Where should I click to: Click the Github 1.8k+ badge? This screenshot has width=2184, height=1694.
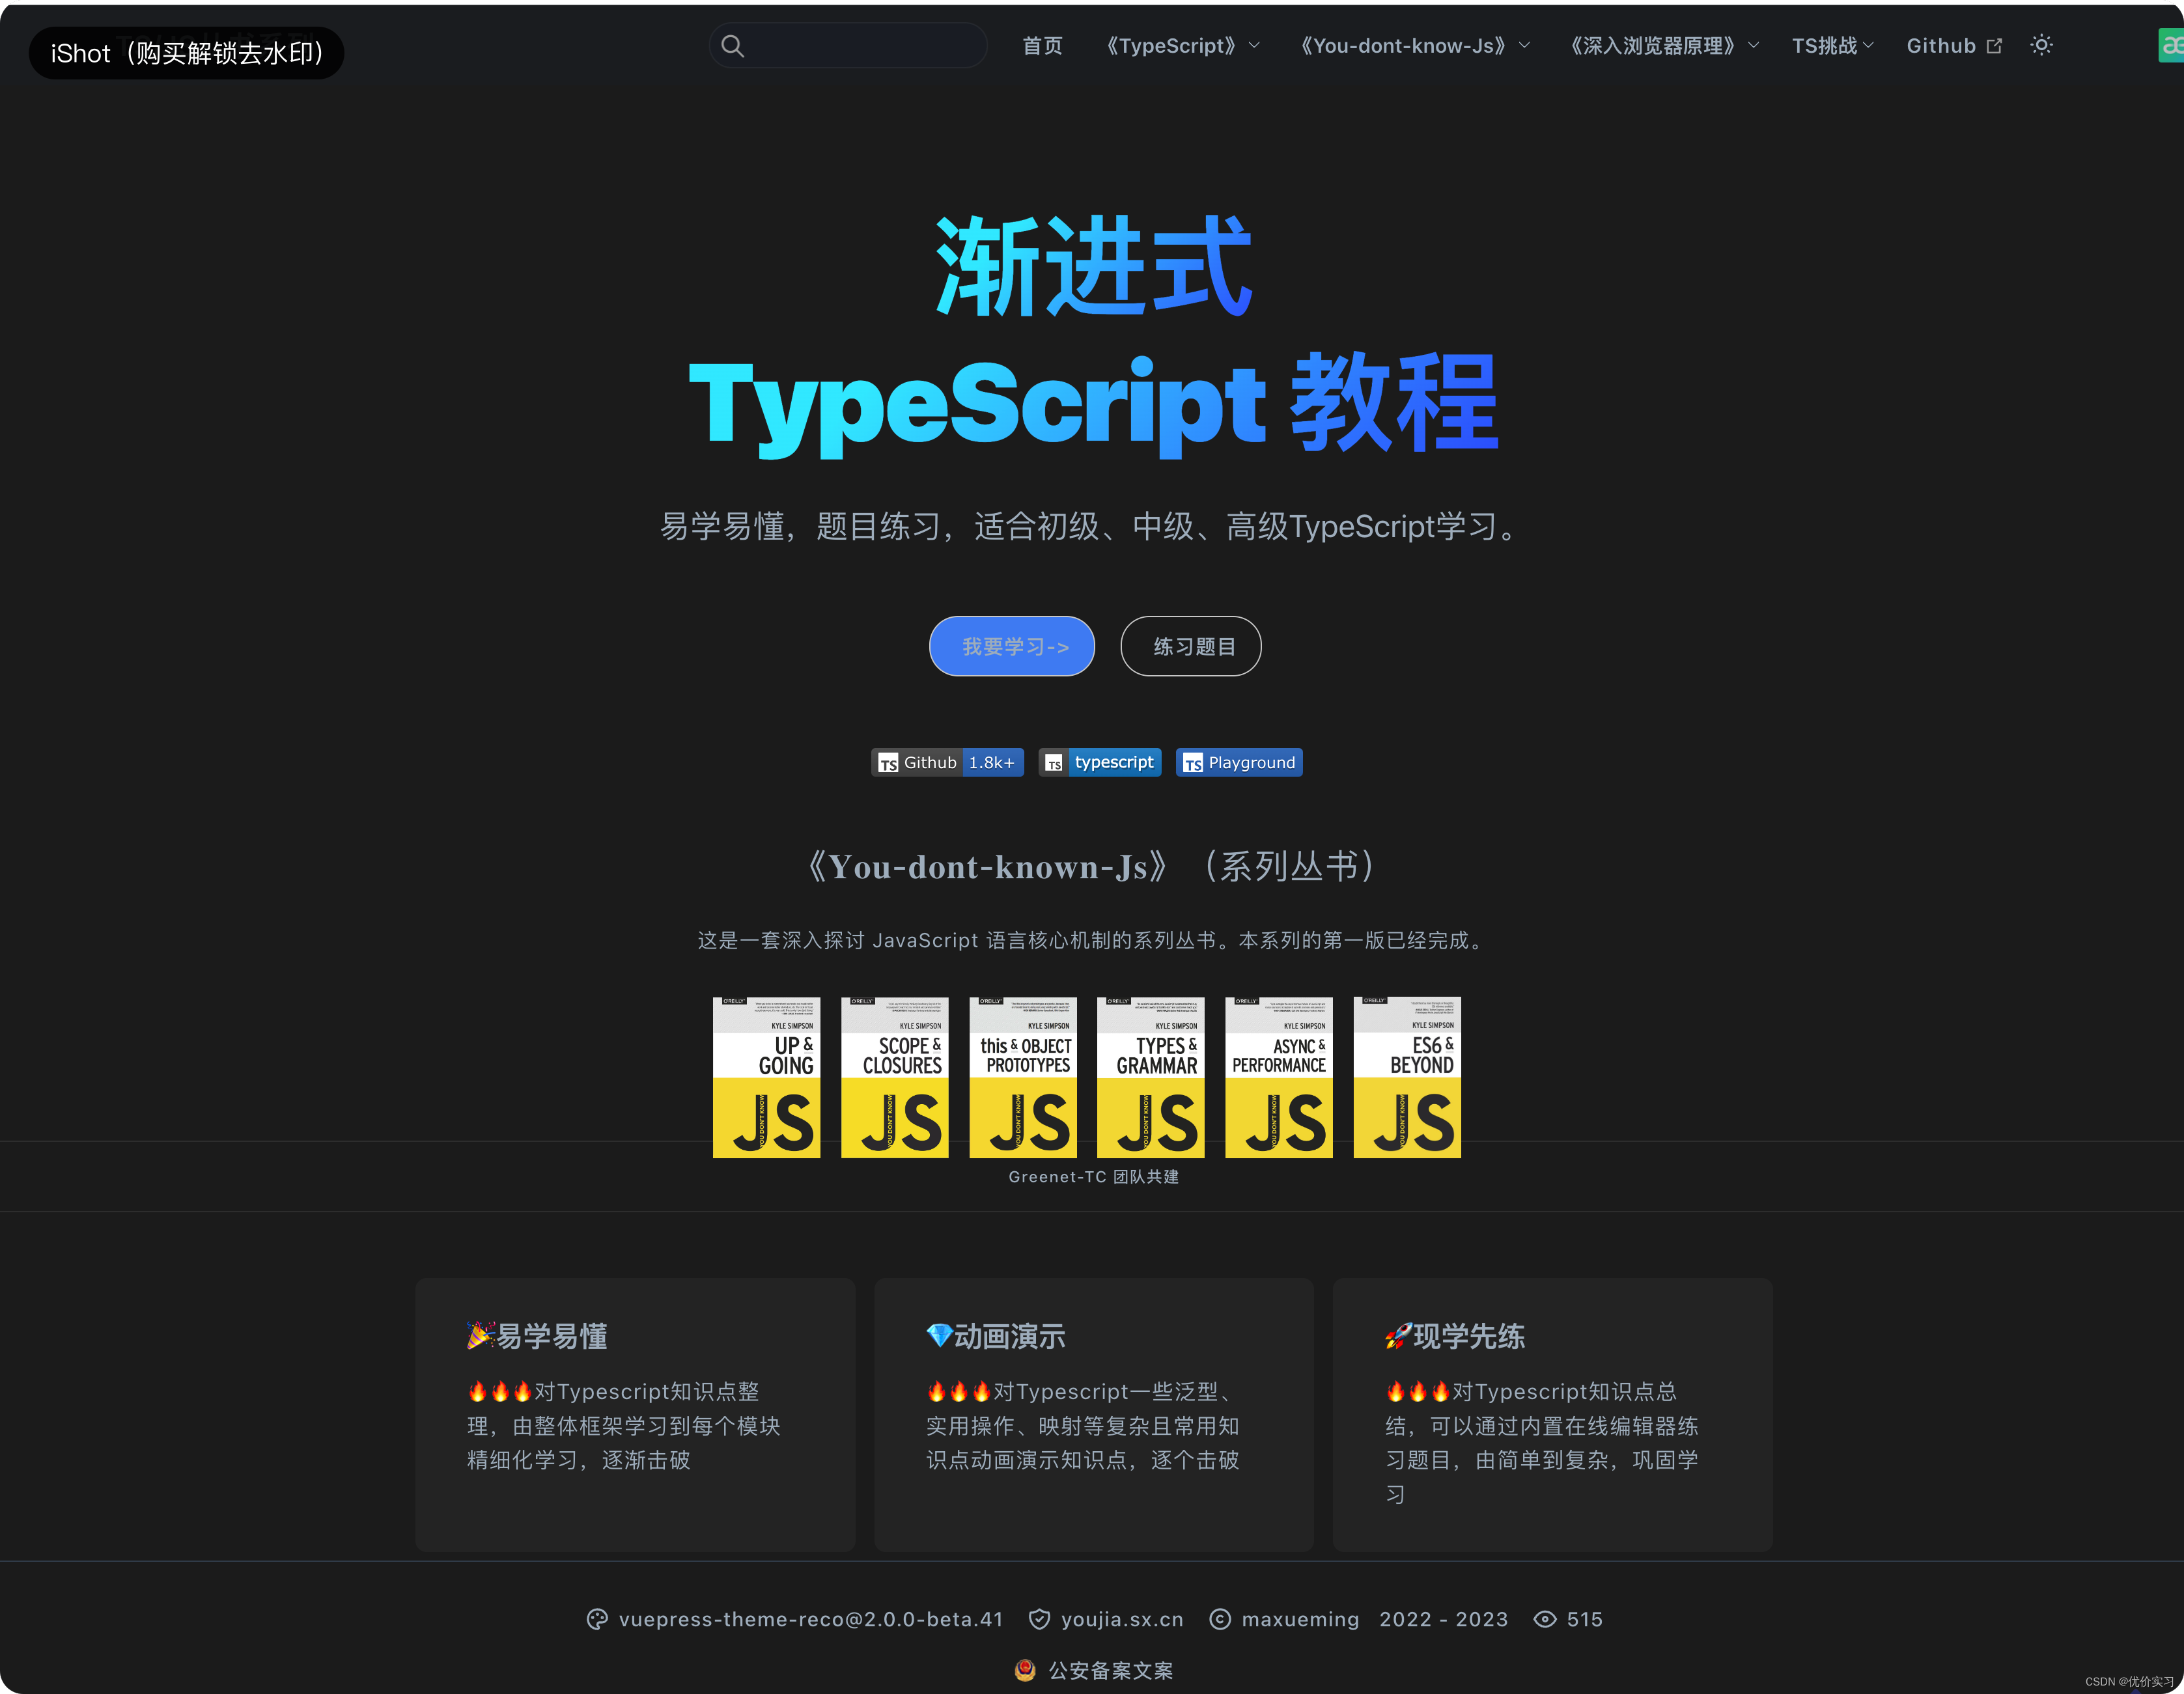pos(947,762)
